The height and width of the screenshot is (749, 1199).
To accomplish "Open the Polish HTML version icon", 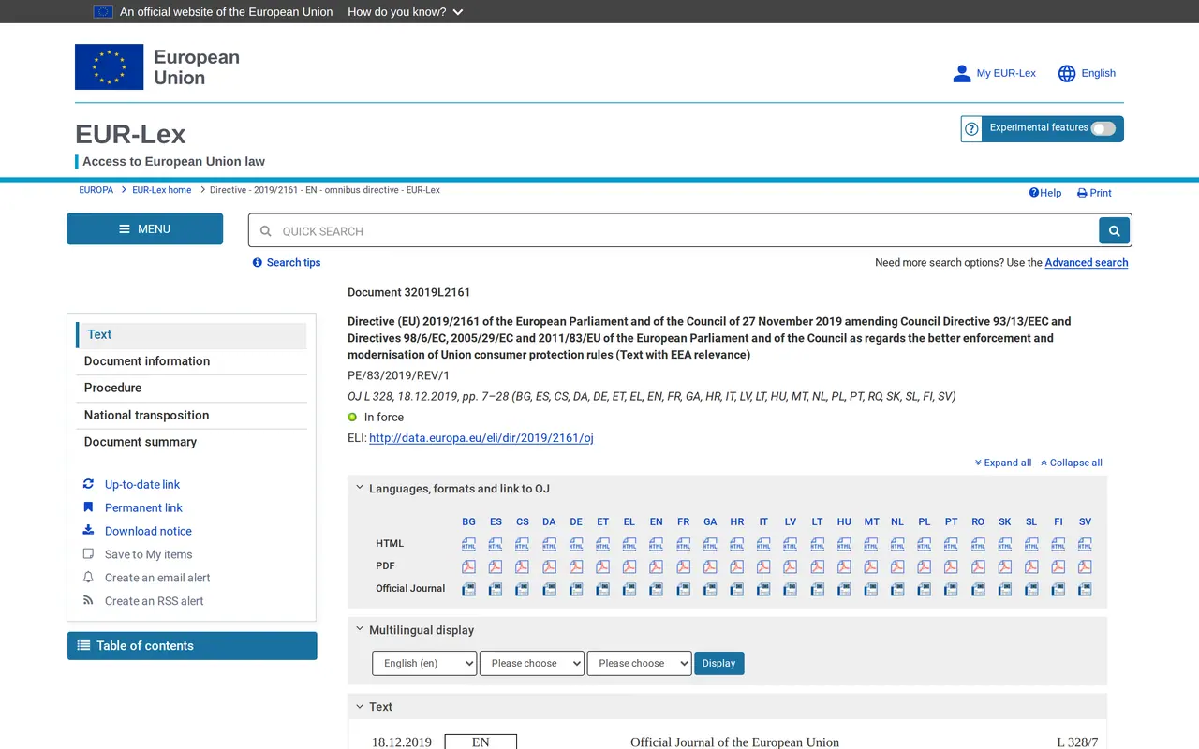I will click(x=925, y=544).
